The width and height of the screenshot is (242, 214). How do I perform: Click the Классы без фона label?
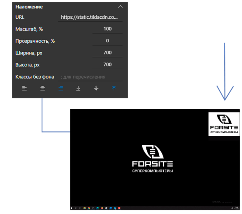(x=35, y=77)
